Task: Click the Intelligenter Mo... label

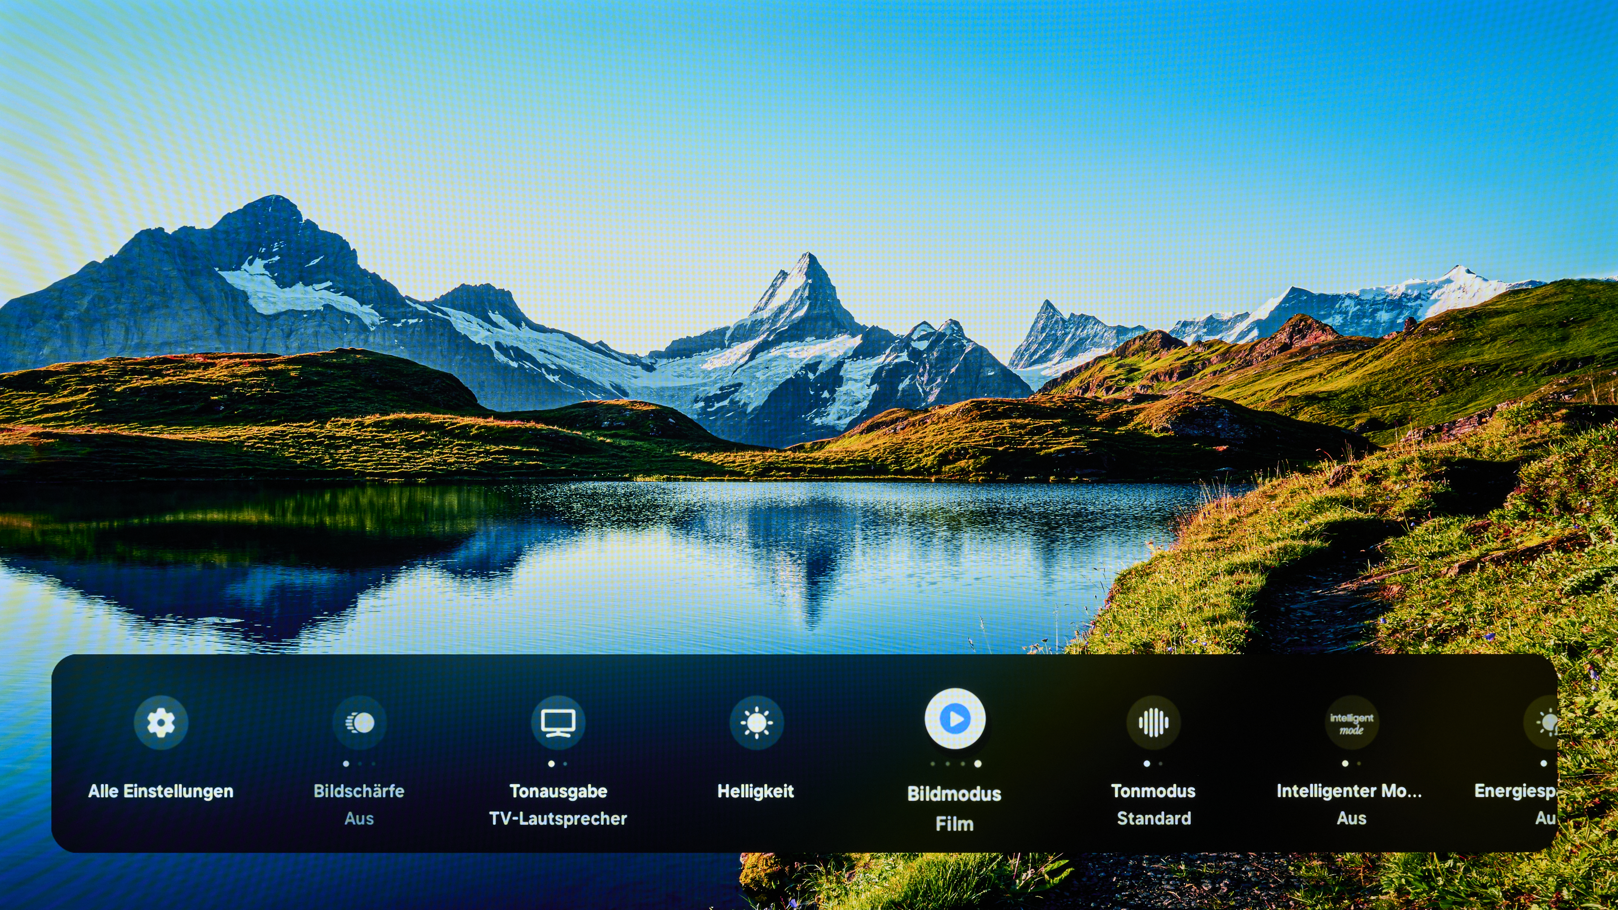Action: [1349, 791]
